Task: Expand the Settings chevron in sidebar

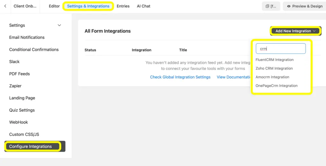Action: pos(59,25)
